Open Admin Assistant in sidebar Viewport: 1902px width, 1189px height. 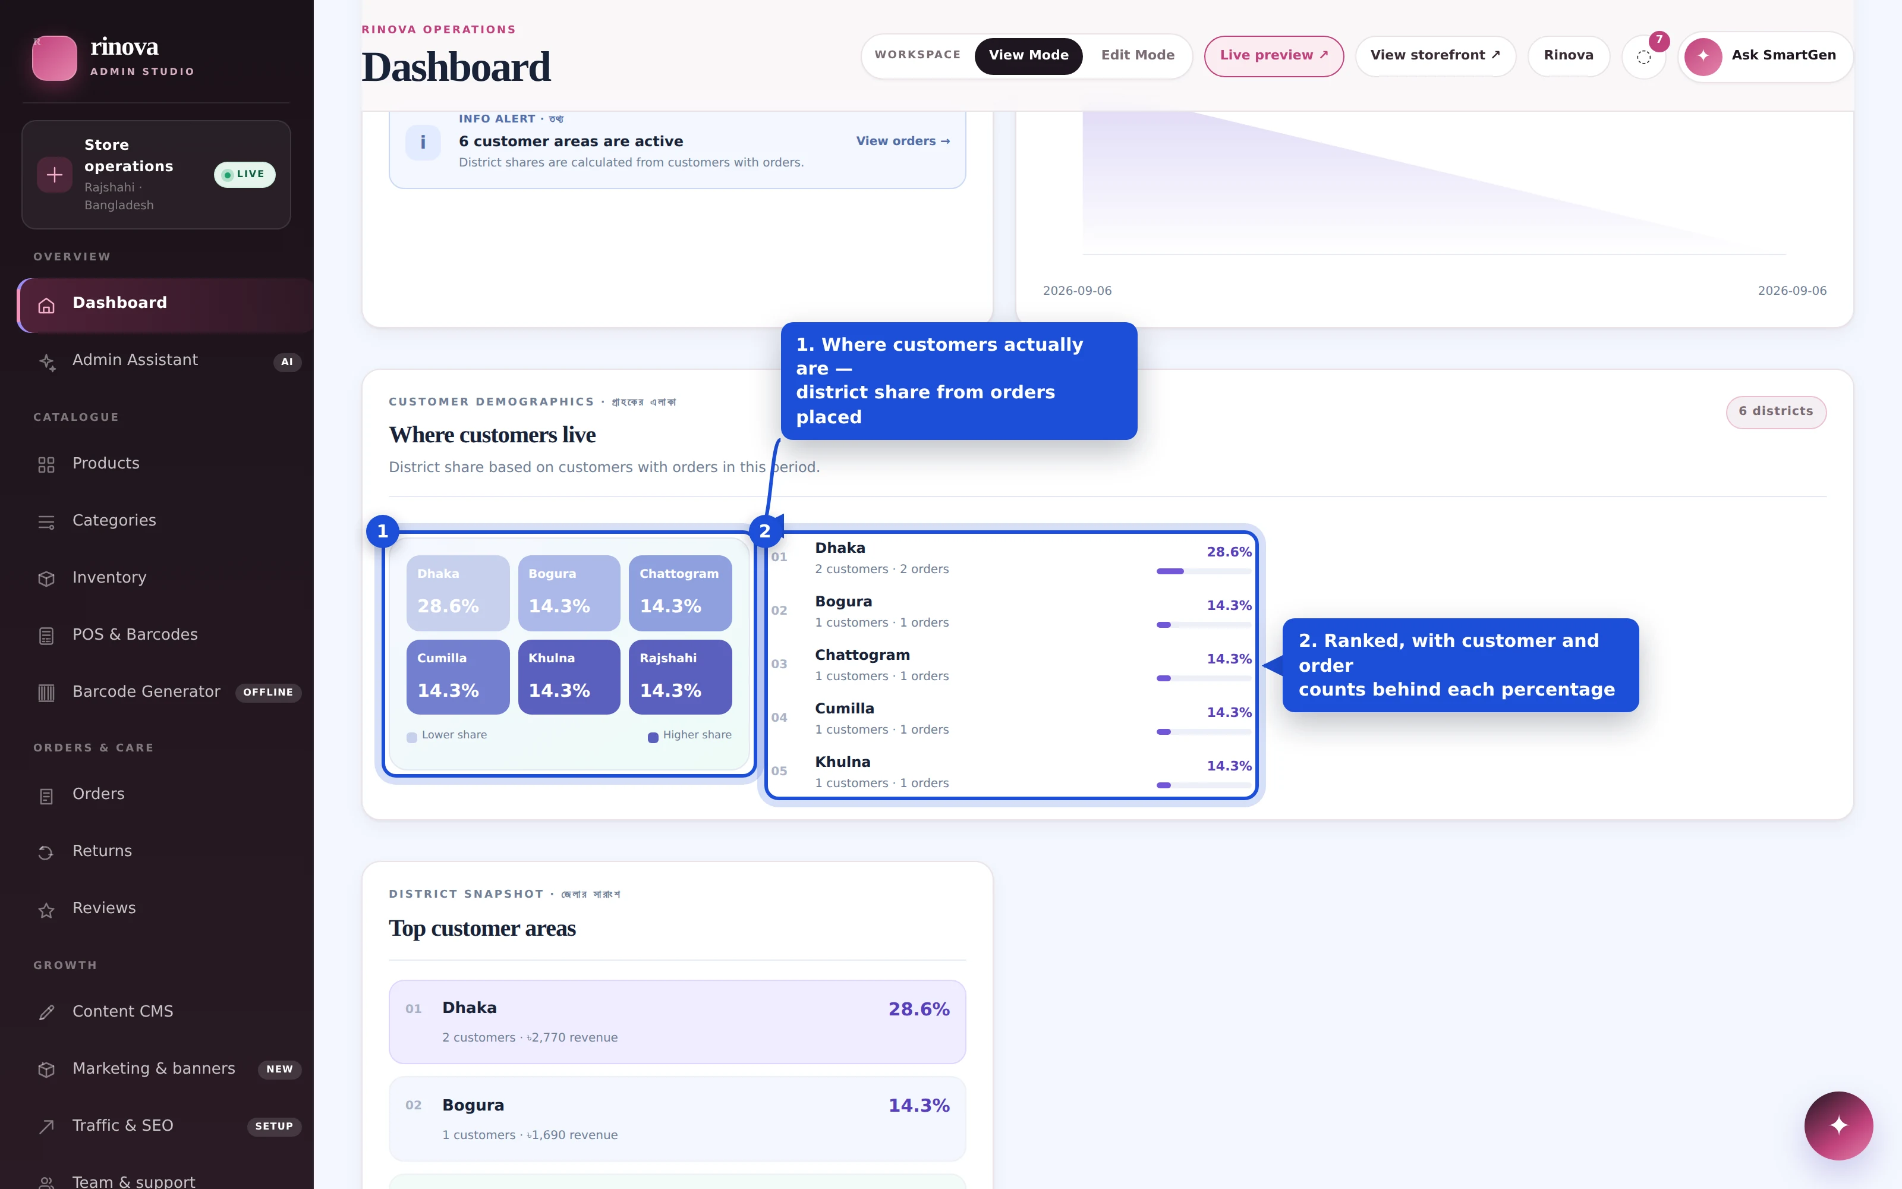165,361
